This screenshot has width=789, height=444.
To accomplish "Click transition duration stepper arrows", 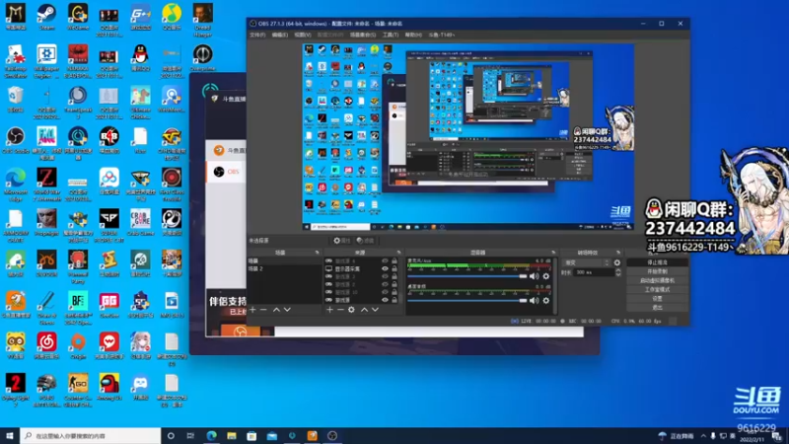I will 618,272.
